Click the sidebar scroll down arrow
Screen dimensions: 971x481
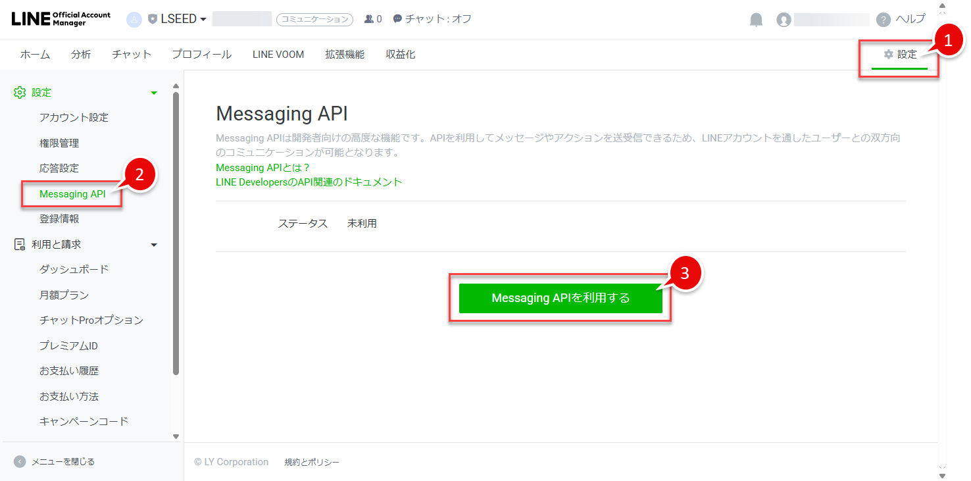[176, 436]
